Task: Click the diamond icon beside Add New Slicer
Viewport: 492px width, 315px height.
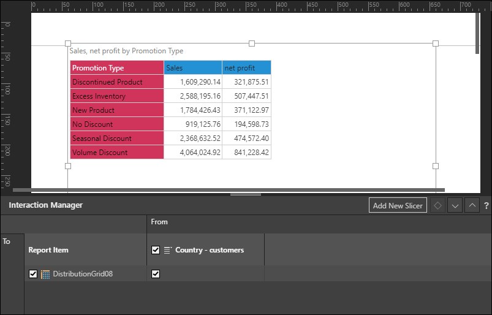Action: [437, 206]
